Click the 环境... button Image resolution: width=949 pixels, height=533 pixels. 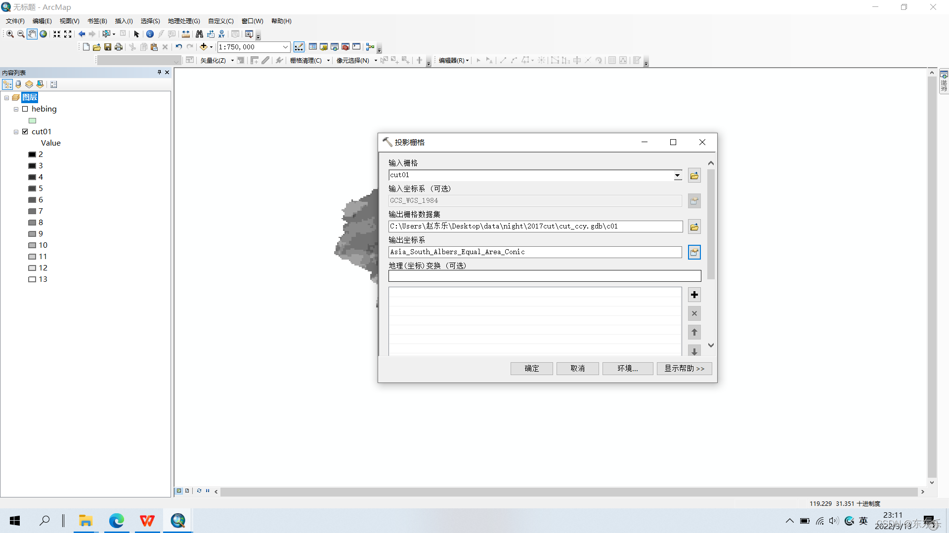(627, 369)
